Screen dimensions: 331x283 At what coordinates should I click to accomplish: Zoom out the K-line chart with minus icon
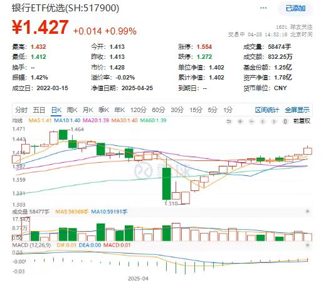[x=251, y=121]
